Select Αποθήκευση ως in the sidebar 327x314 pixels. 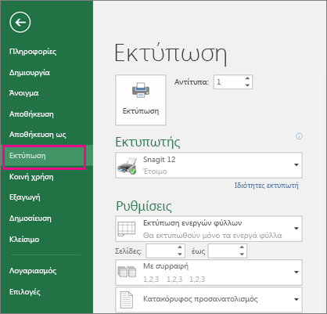pos(38,135)
